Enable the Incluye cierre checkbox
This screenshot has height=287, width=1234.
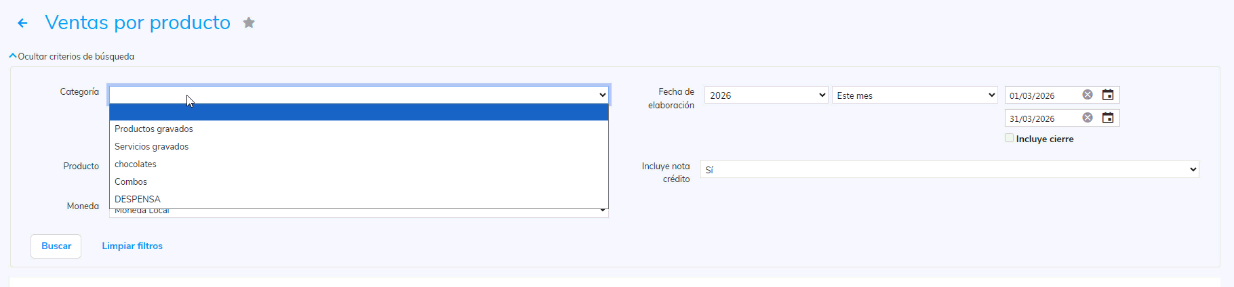[x=1009, y=138]
